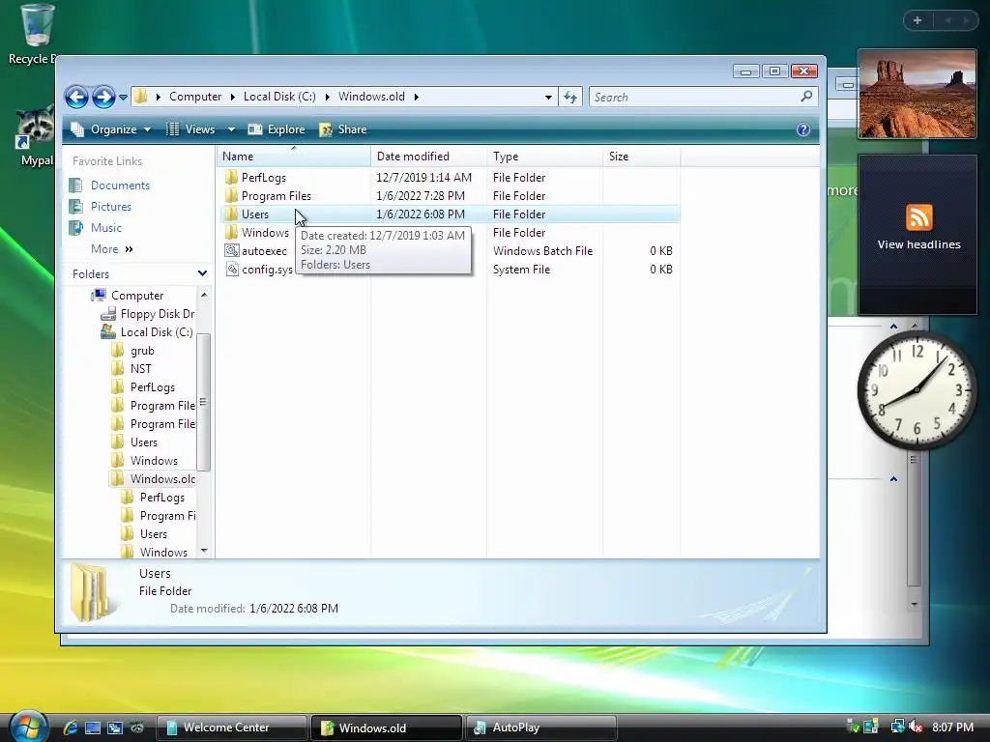This screenshot has width=990, height=742.
Task: Click the raccoon Mypal Quick Launch icon
Action: [137, 728]
